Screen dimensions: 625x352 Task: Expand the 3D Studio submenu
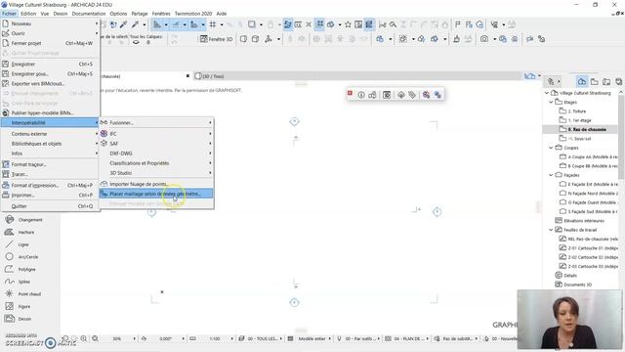point(156,173)
